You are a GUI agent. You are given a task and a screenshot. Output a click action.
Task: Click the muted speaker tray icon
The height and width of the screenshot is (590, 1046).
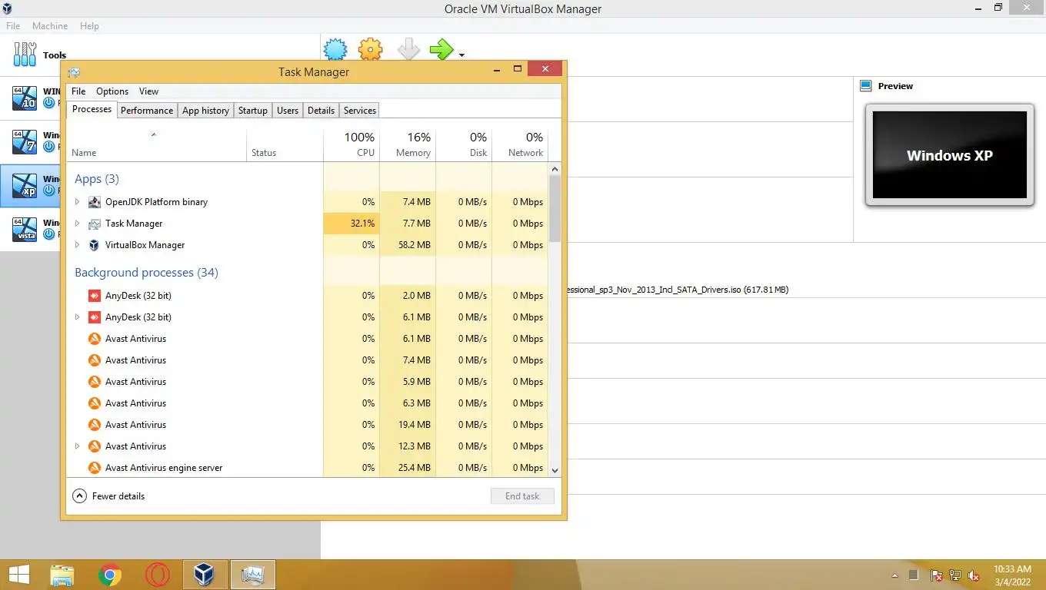[974, 575]
